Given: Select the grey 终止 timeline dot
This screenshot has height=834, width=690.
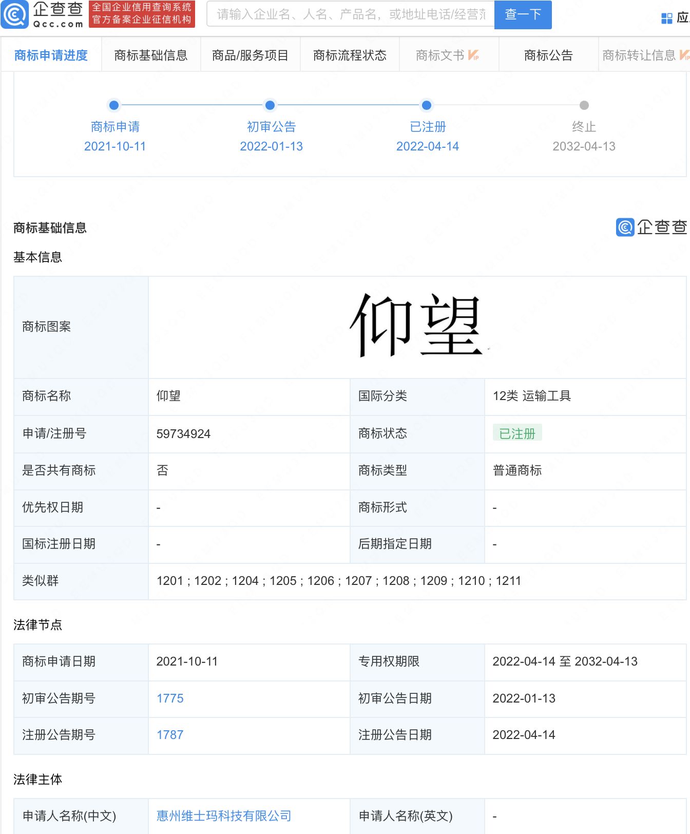Looking at the screenshot, I should [x=584, y=105].
